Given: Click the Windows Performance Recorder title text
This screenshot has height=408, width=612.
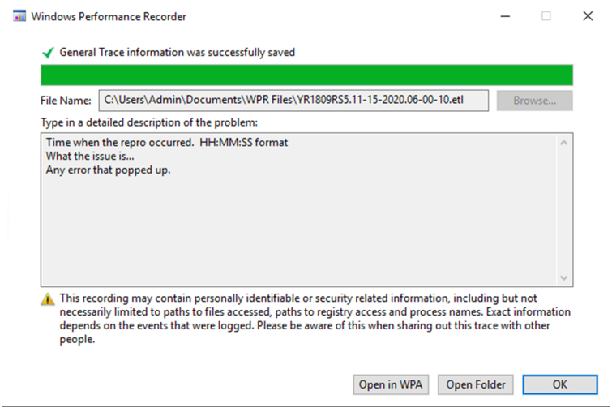Looking at the screenshot, I should pos(109,17).
